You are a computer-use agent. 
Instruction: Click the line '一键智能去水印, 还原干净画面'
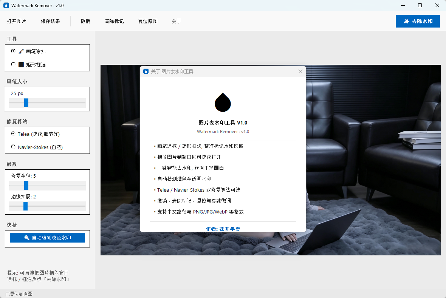(190, 168)
